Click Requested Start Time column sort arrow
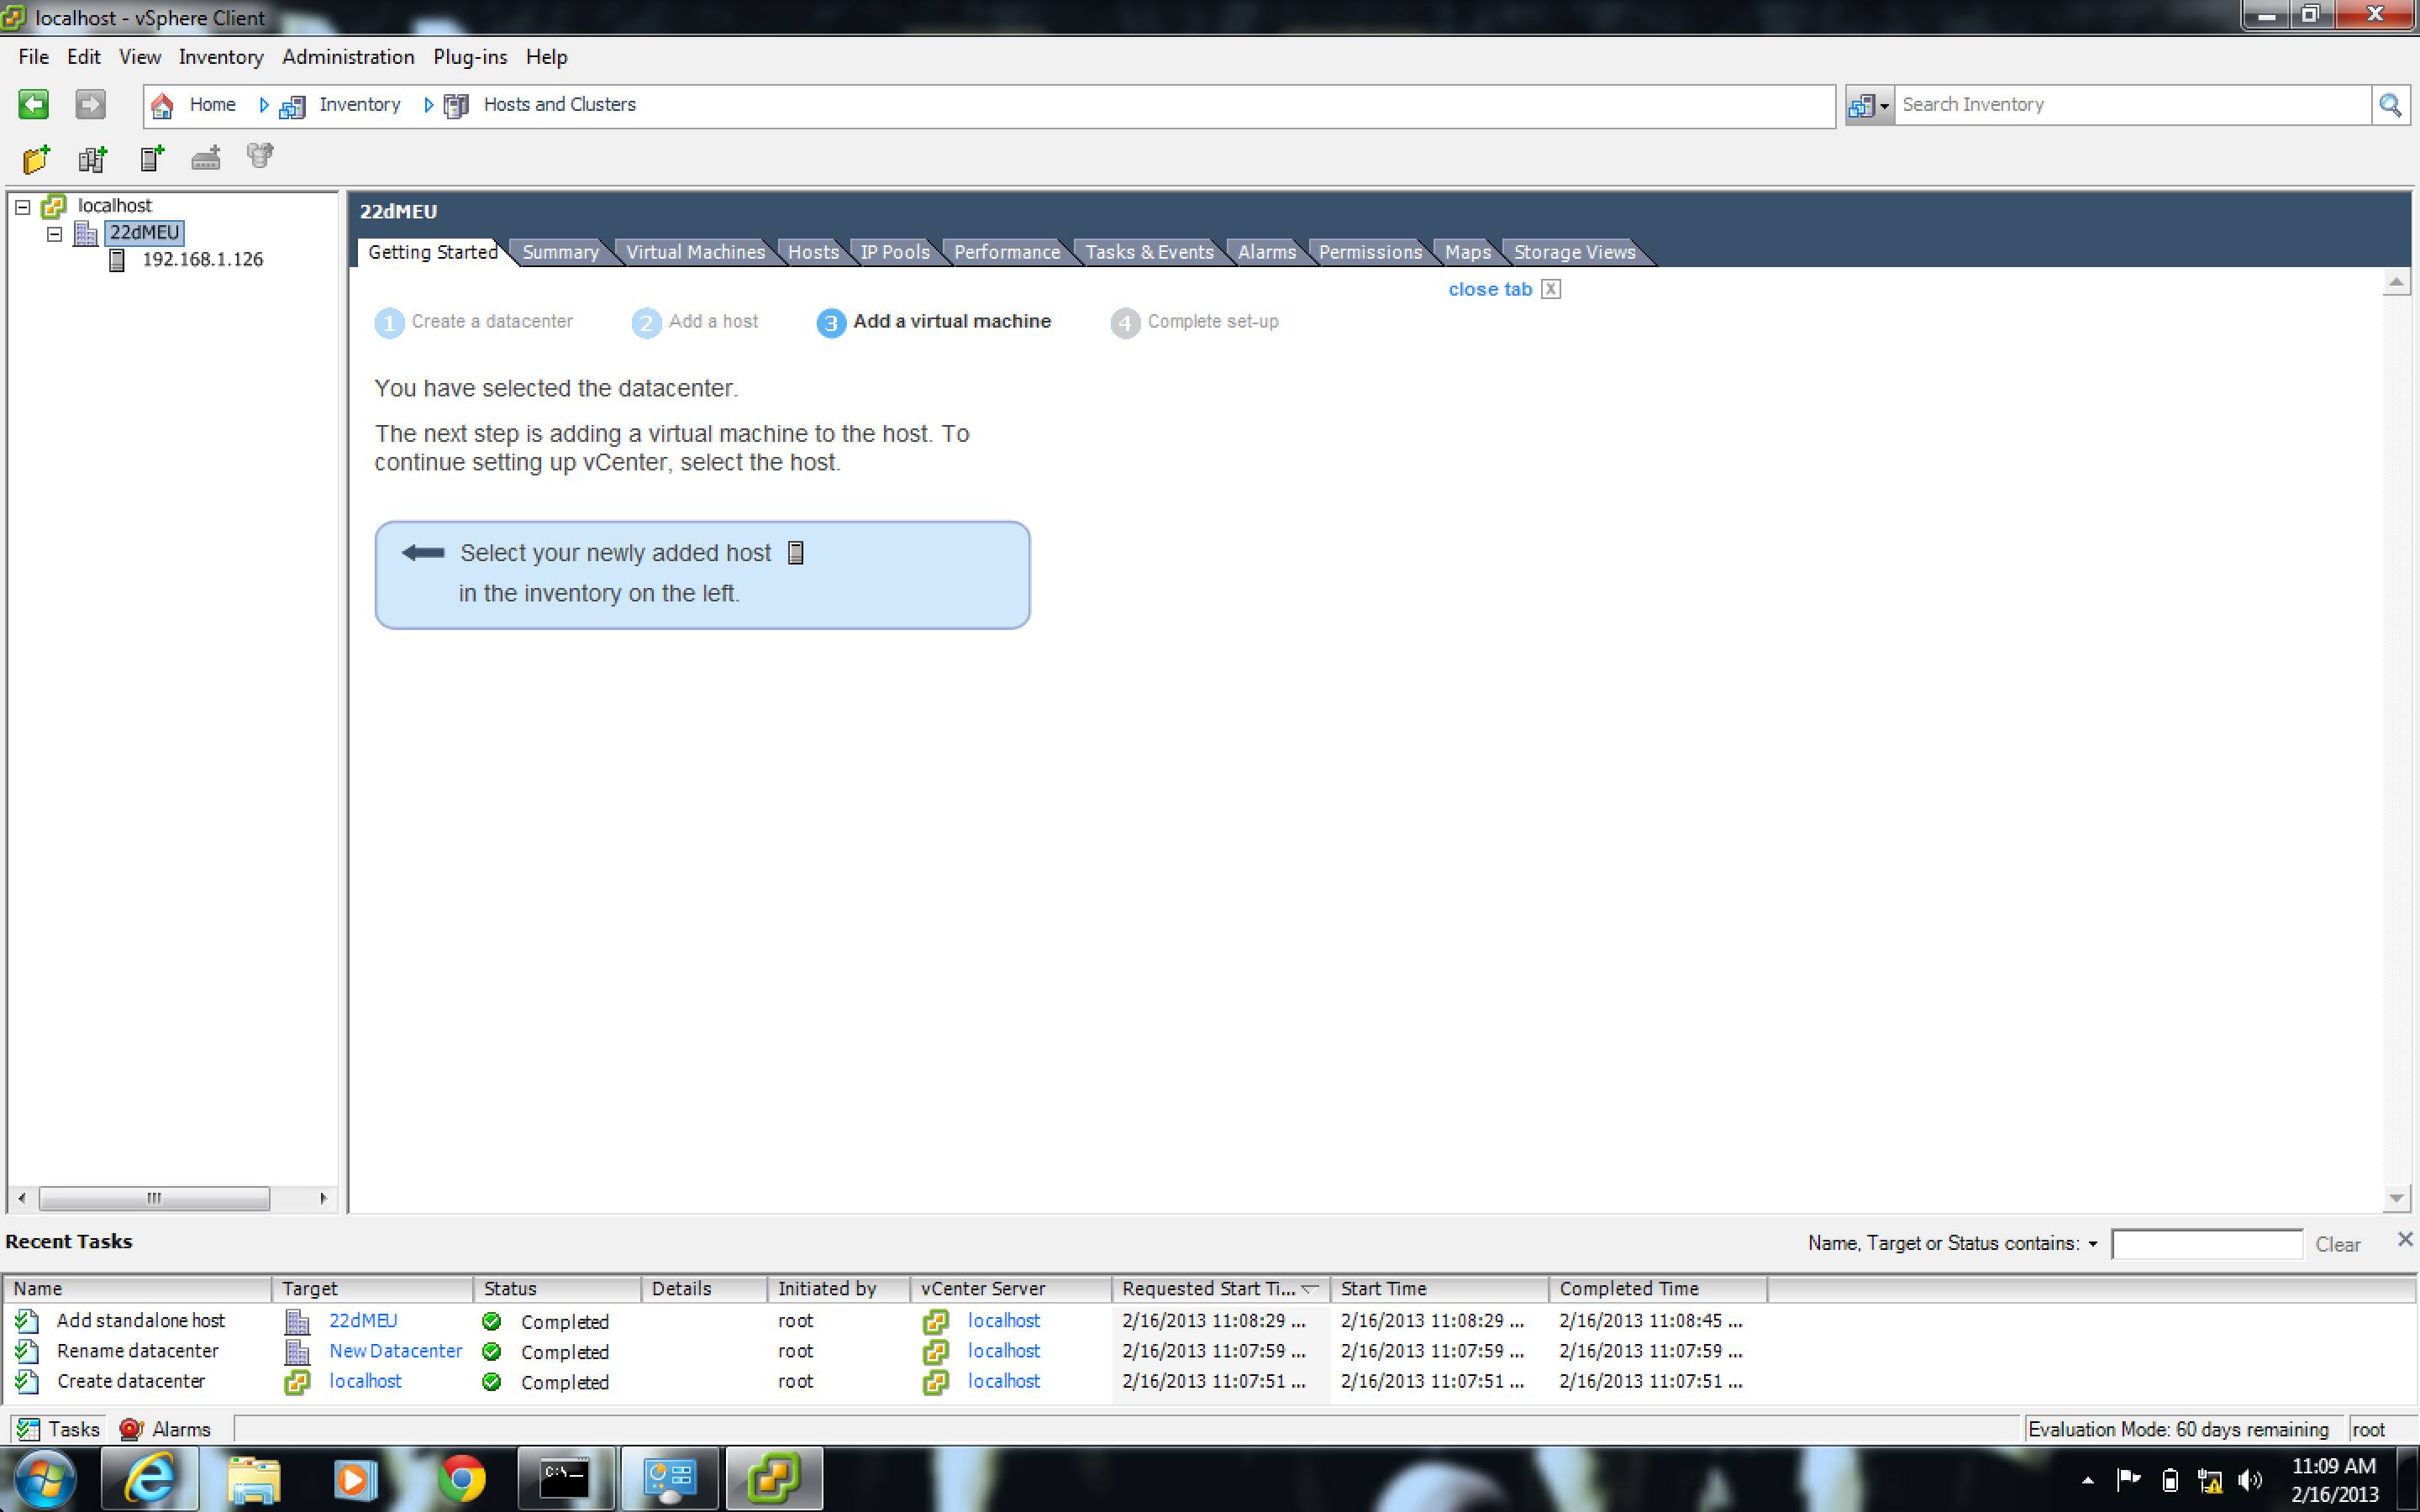This screenshot has width=2420, height=1512. (x=1310, y=1289)
